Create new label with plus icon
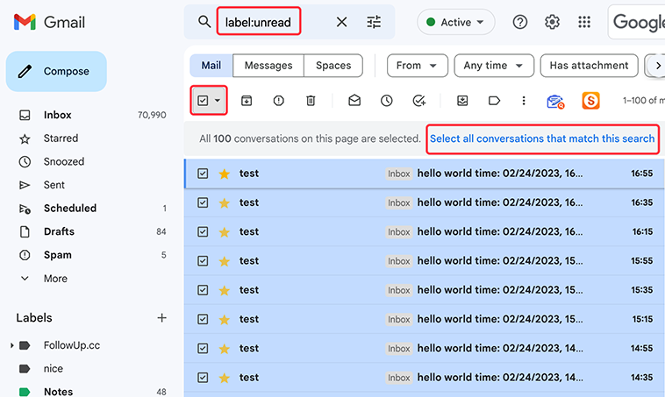665x397 pixels. [161, 318]
